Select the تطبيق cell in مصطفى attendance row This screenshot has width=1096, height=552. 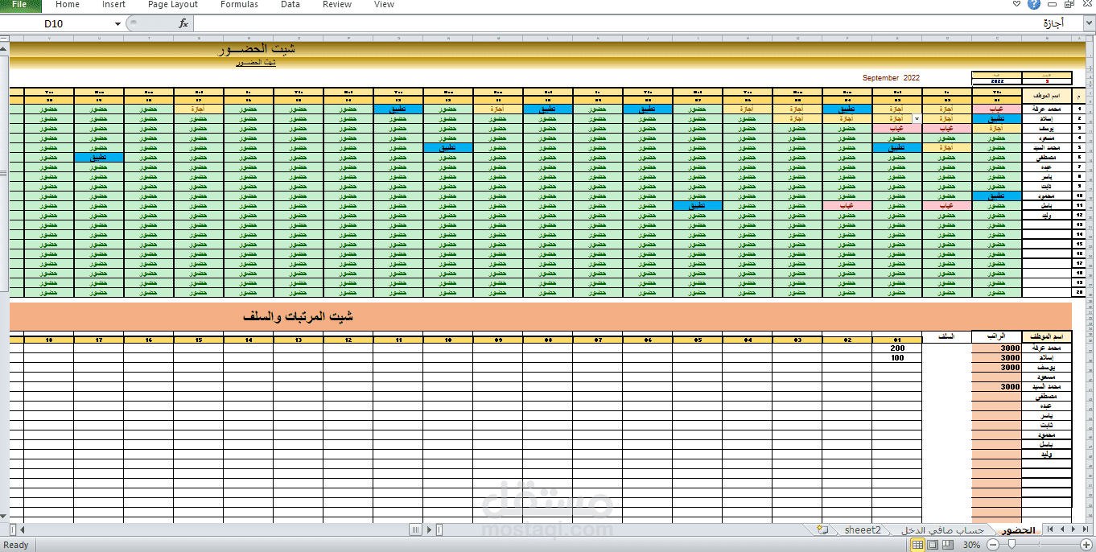click(98, 157)
